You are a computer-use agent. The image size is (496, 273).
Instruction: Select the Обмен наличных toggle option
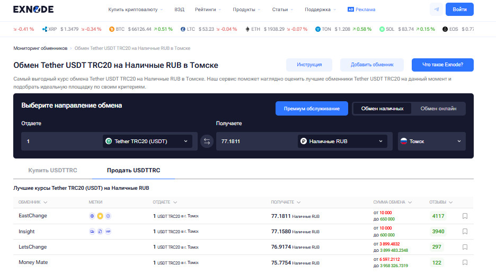(x=382, y=109)
